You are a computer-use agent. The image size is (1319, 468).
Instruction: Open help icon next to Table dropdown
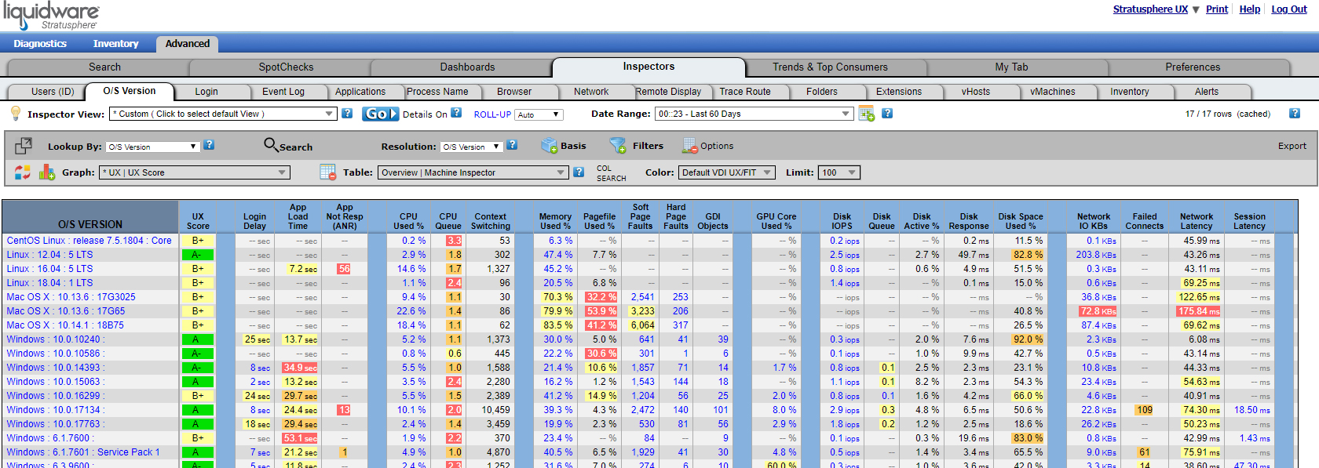[579, 172]
